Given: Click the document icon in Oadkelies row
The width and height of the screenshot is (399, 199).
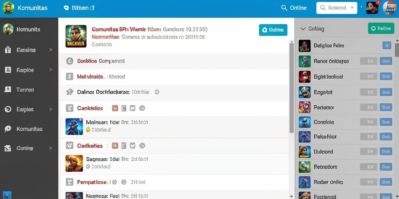Looking at the screenshot, I should click(x=124, y=145).
